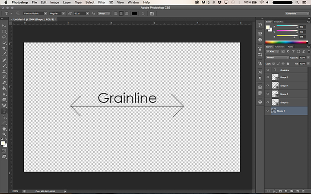Select the Clone Stamp tool
Image resolution: width=311 pixels, height=194 pixels.
click(x=4, y=71)
